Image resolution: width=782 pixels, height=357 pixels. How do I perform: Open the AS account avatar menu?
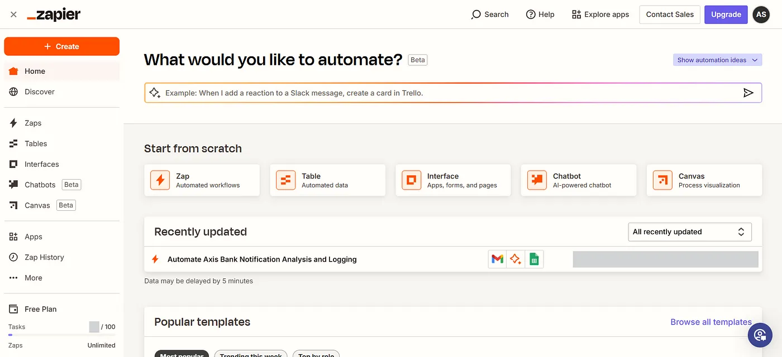[x=761, y=15]
